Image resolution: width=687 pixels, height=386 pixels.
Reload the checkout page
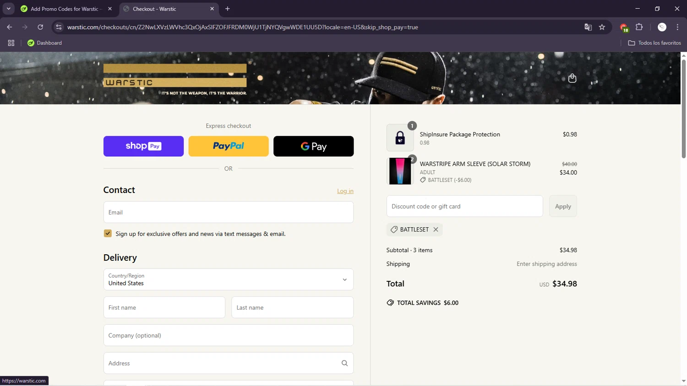[x=40, y=27]
